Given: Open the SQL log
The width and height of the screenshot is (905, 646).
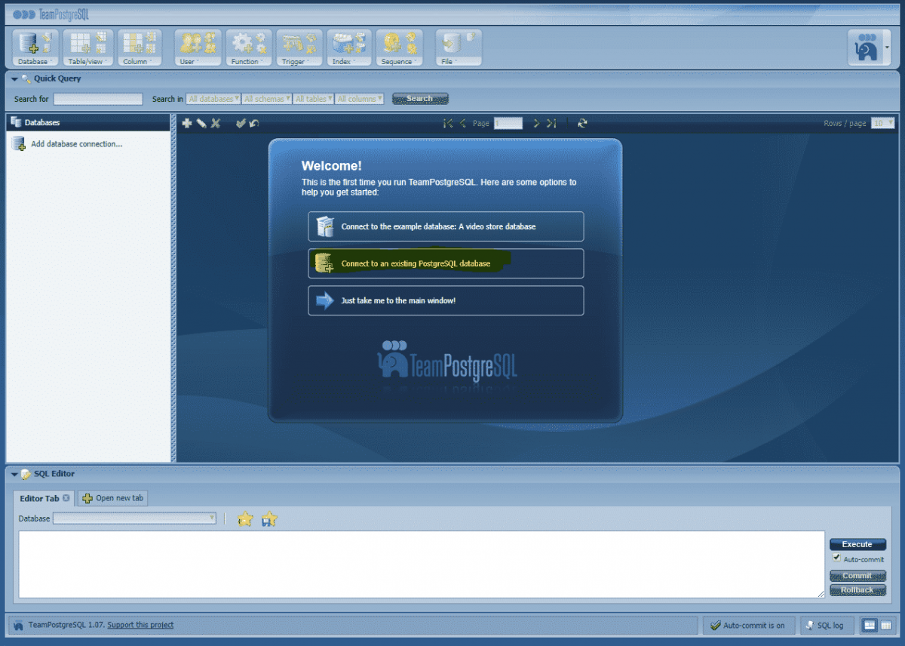Looking at the screenshot, I should point(826,625).
